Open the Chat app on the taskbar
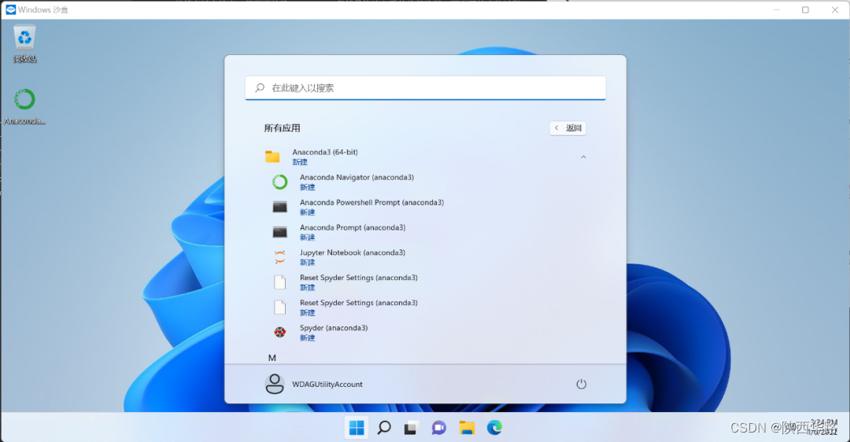The width and height of the screenshot is (850, 442). 439,428
